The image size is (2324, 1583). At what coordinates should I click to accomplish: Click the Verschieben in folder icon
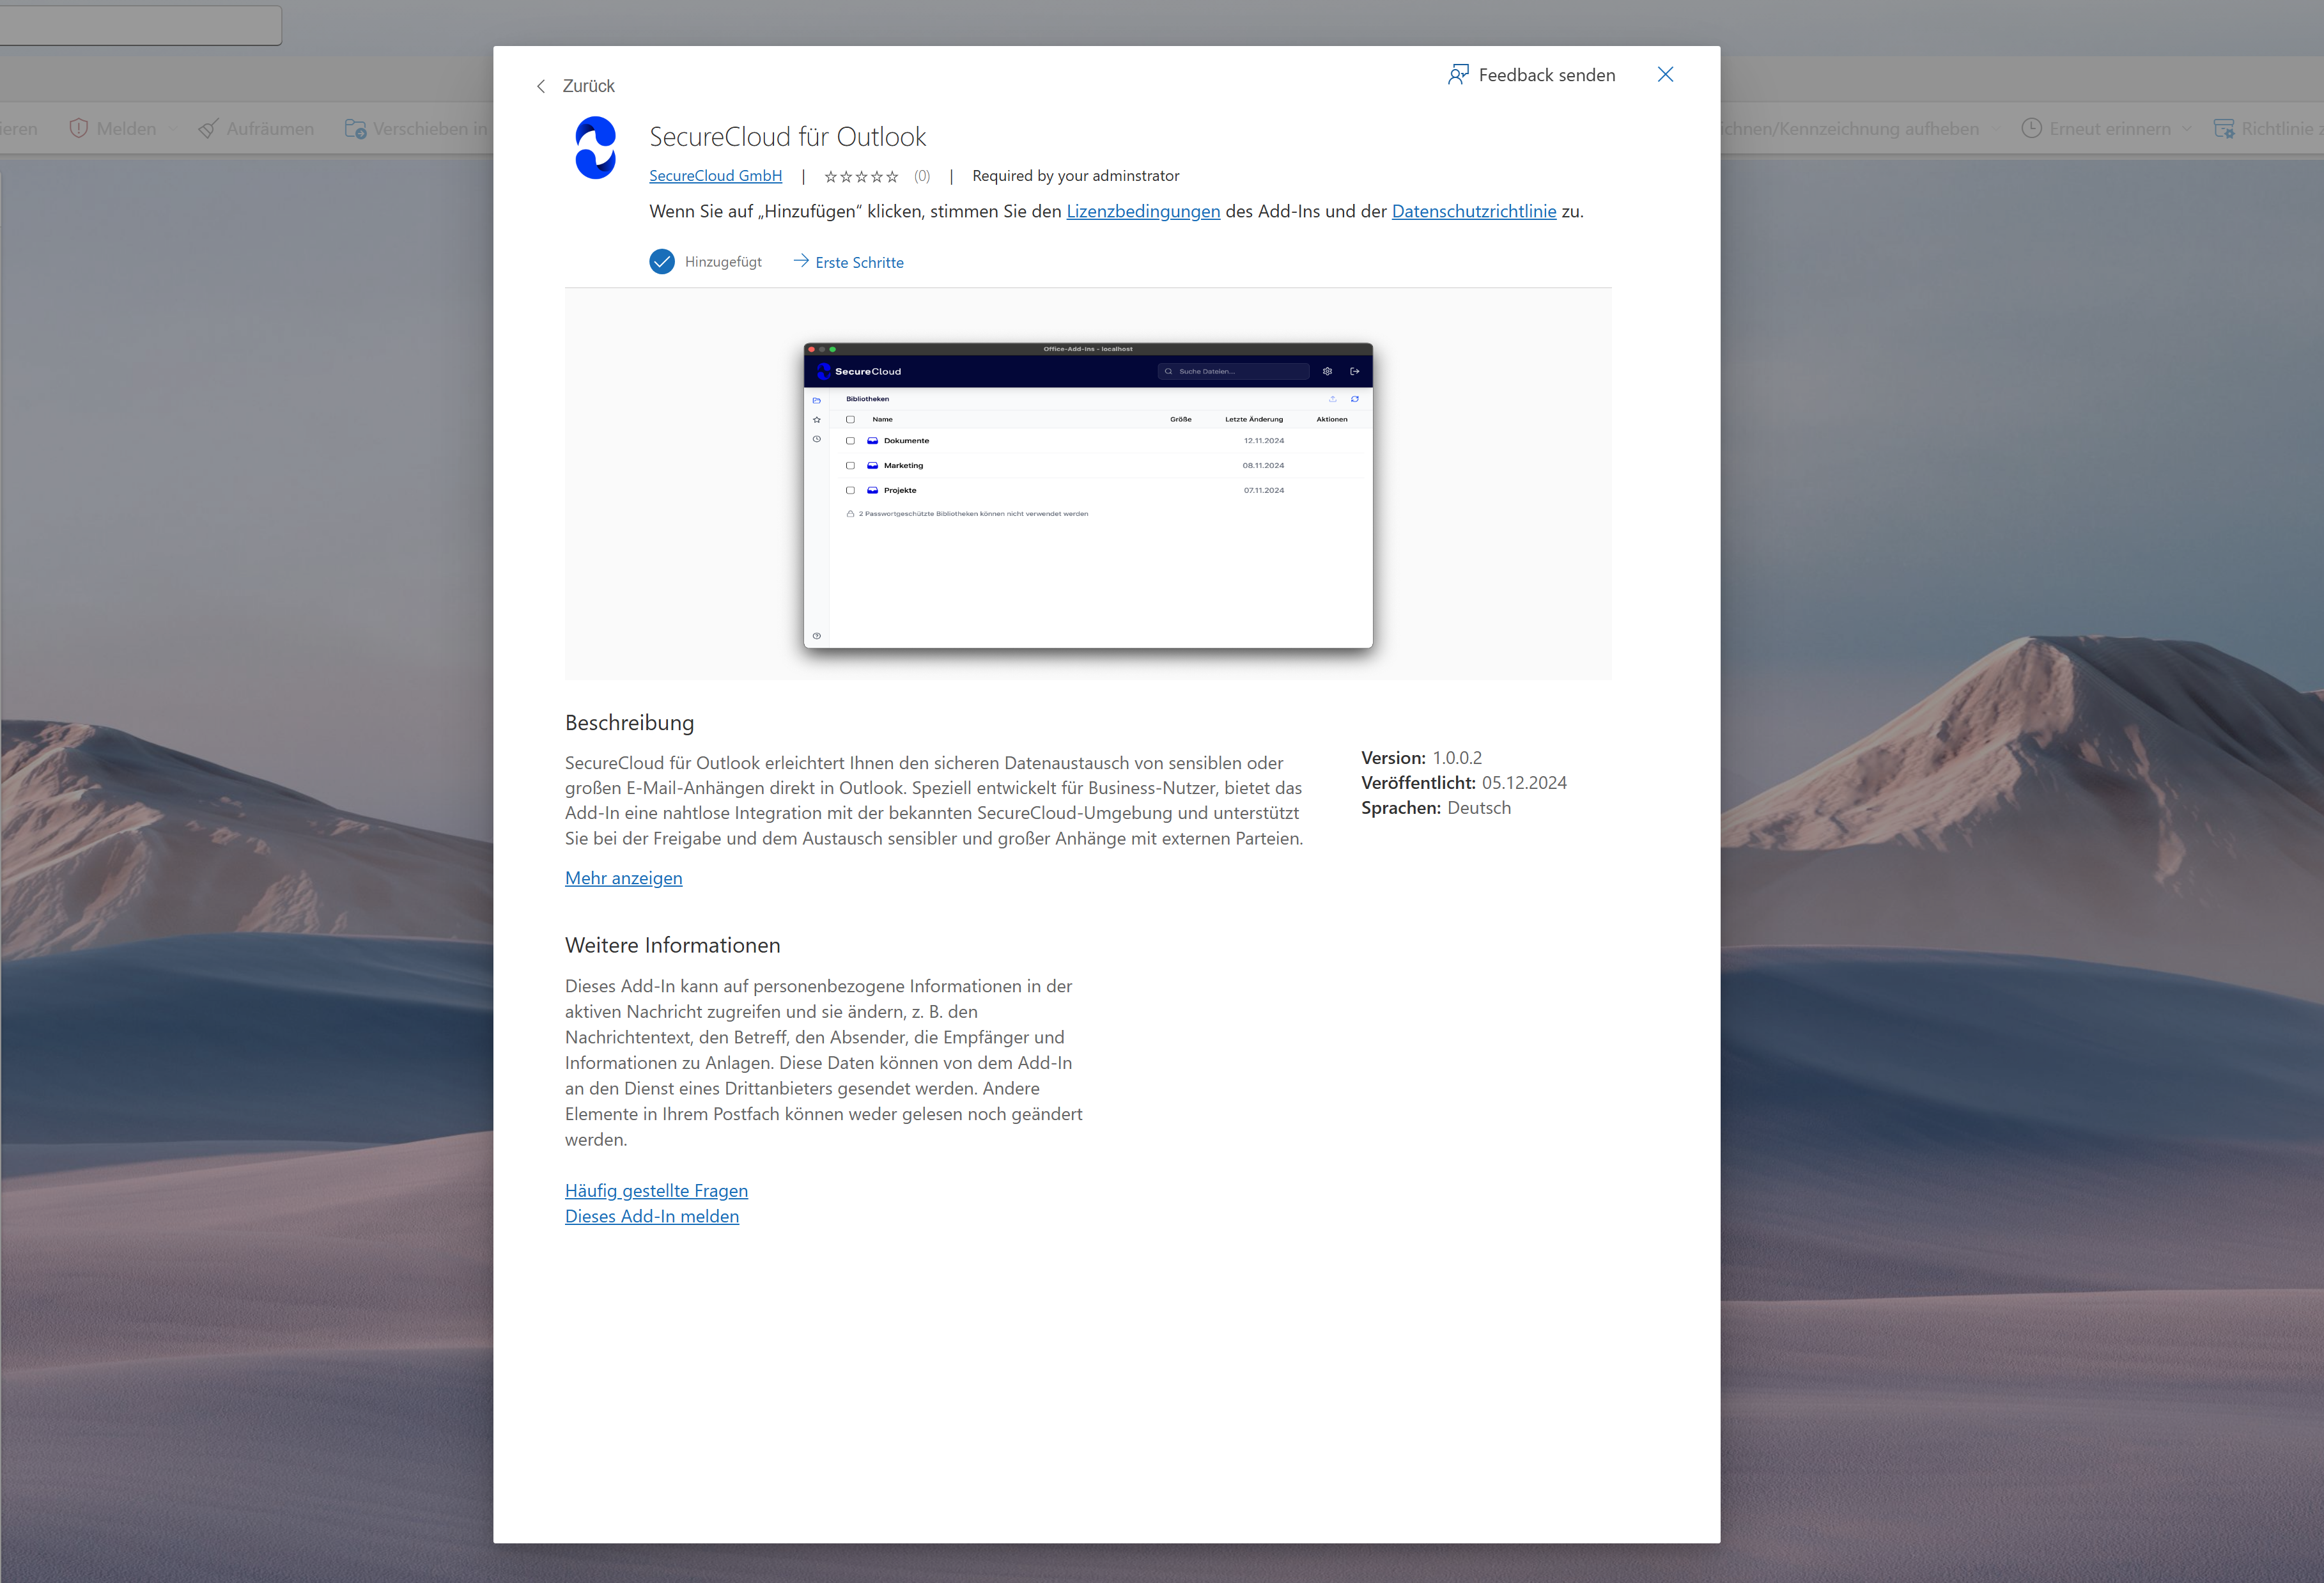(x=355, y=129)
